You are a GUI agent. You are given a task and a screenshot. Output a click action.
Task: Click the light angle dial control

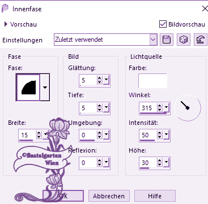tap(188, 108)
